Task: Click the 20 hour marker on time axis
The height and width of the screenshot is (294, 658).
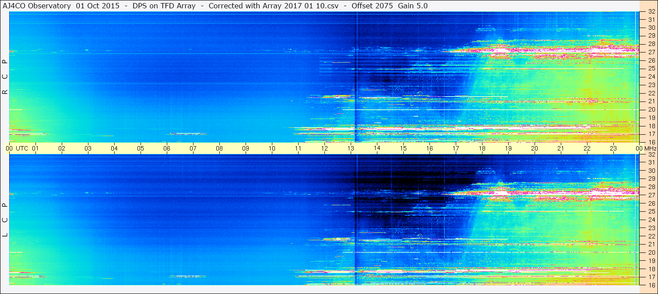Action: [x=535, y=148]
